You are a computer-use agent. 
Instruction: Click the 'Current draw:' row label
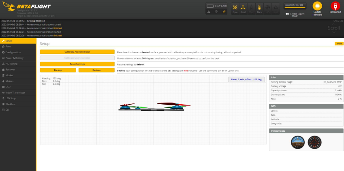coord(278,94)
